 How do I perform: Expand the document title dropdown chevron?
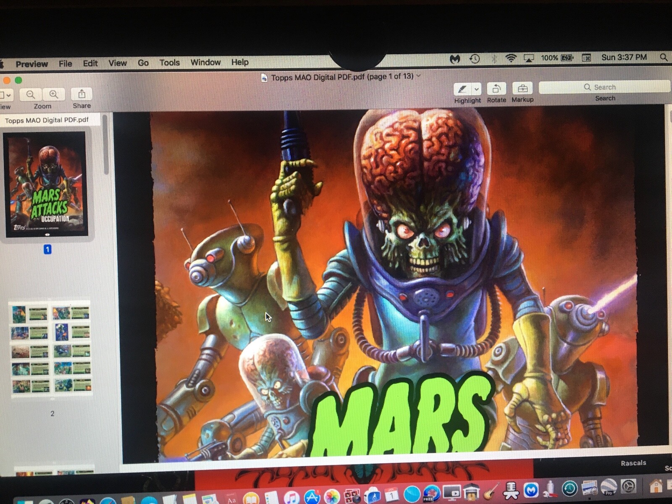coord(418,76)
